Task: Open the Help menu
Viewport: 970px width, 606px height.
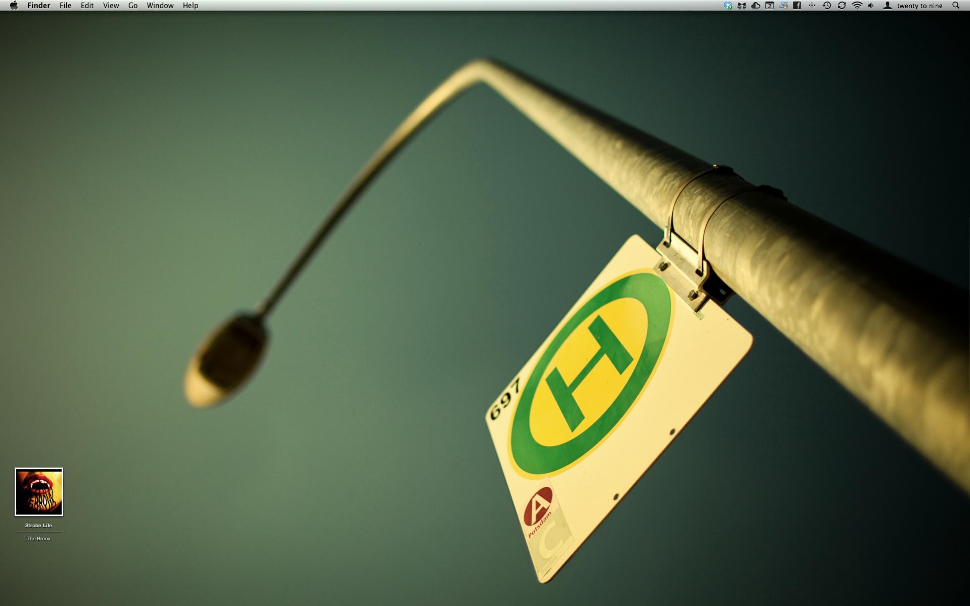Action: (x=190, y=6)
